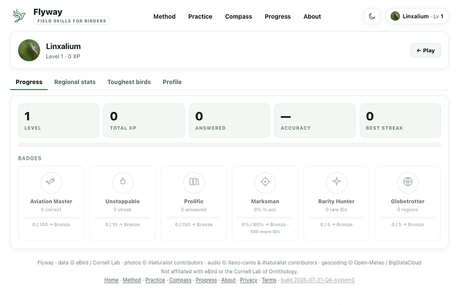Click the '0% % acc' text

[x=265, y=210]
